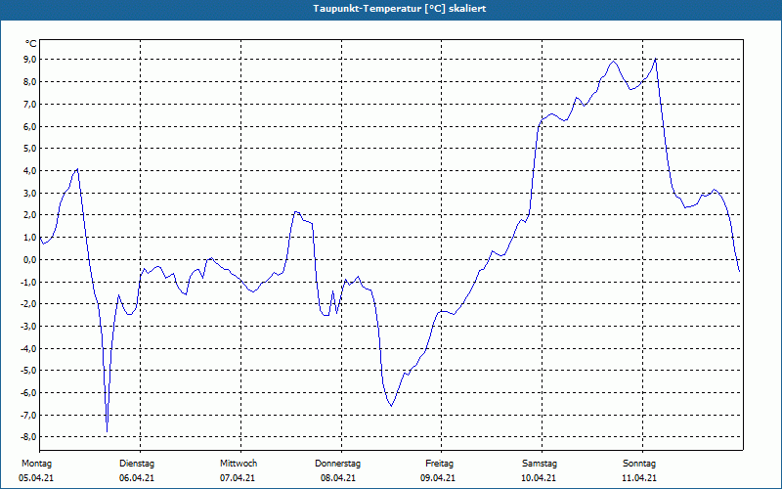Click the Sonntag day label
782x489 pixels.
tap(639, 464)
